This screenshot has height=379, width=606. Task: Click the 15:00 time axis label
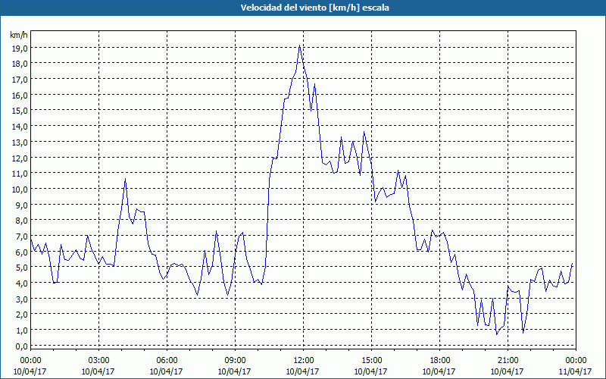371,361
